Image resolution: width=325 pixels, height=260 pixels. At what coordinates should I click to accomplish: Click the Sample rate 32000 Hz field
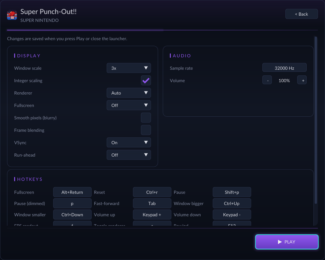284,68
